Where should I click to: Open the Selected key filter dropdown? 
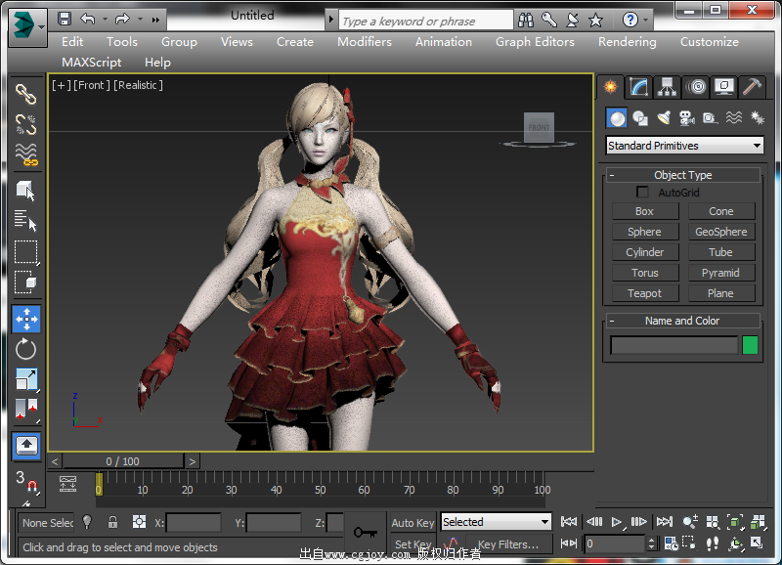click(496, 522)
